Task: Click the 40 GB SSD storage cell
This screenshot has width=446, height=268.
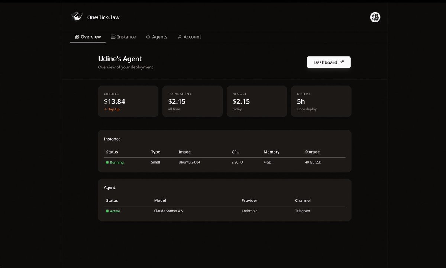Action: coord(313,162)
